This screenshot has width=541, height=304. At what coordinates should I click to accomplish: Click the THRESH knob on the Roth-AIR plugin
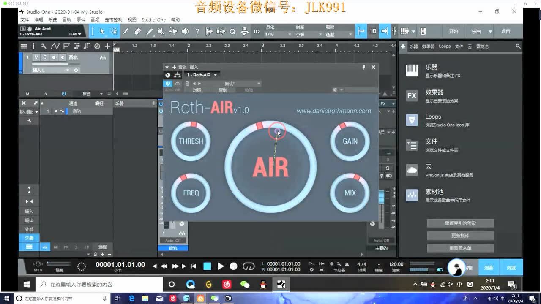click(191, 141)
